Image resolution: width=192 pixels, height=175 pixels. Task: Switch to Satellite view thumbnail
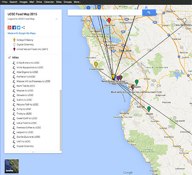tap(11, 166)
